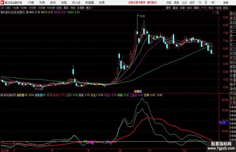Image resolution: width=236 pixels, height=152 pixels.
Task: Expand the 更多 periods dropdown
Action: [89, 8]
